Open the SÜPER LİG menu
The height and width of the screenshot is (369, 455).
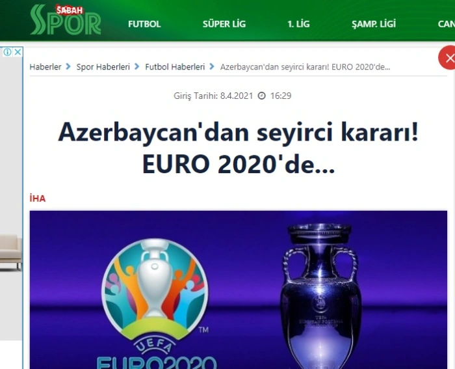pyautogui.click(x=224, y=24)
